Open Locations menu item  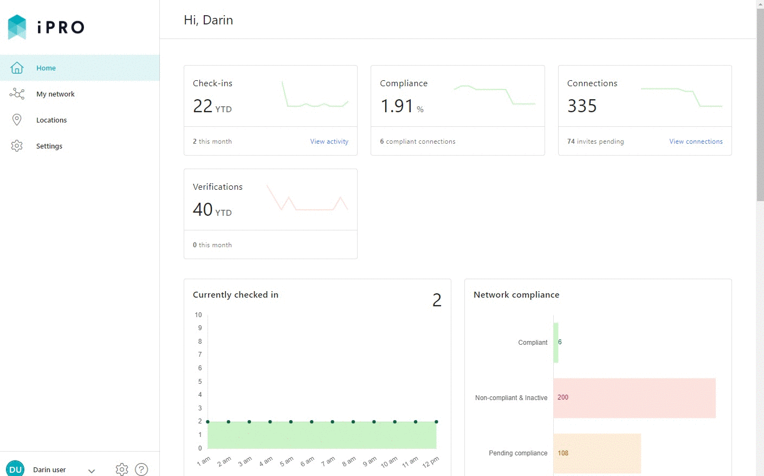coord(80,120)
